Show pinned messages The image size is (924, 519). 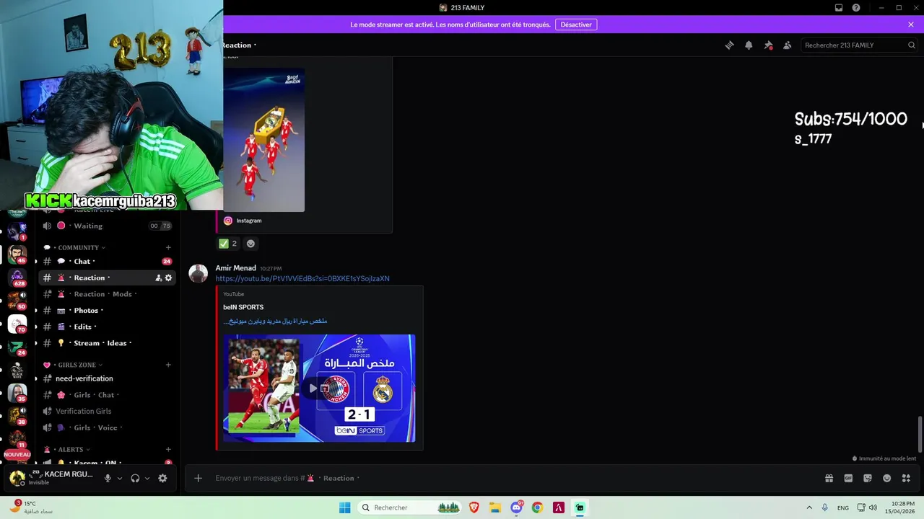point(768,45)
